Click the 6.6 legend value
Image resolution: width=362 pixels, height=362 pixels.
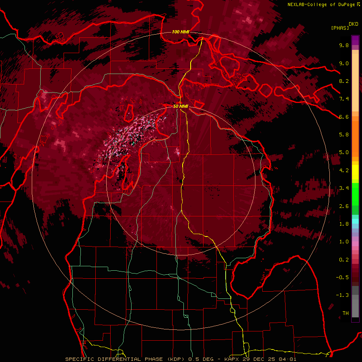(x=344, y=117)
